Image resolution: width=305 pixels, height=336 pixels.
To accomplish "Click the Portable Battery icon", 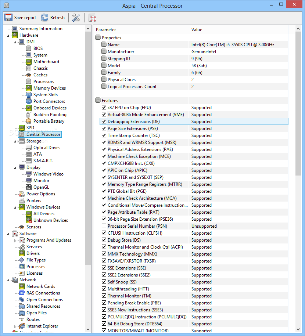I will click(x=29, y=121).
